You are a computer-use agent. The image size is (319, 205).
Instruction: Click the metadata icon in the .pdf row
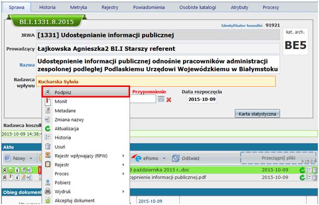[24, 178]
